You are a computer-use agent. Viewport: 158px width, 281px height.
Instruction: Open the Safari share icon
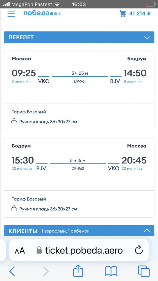78,270
